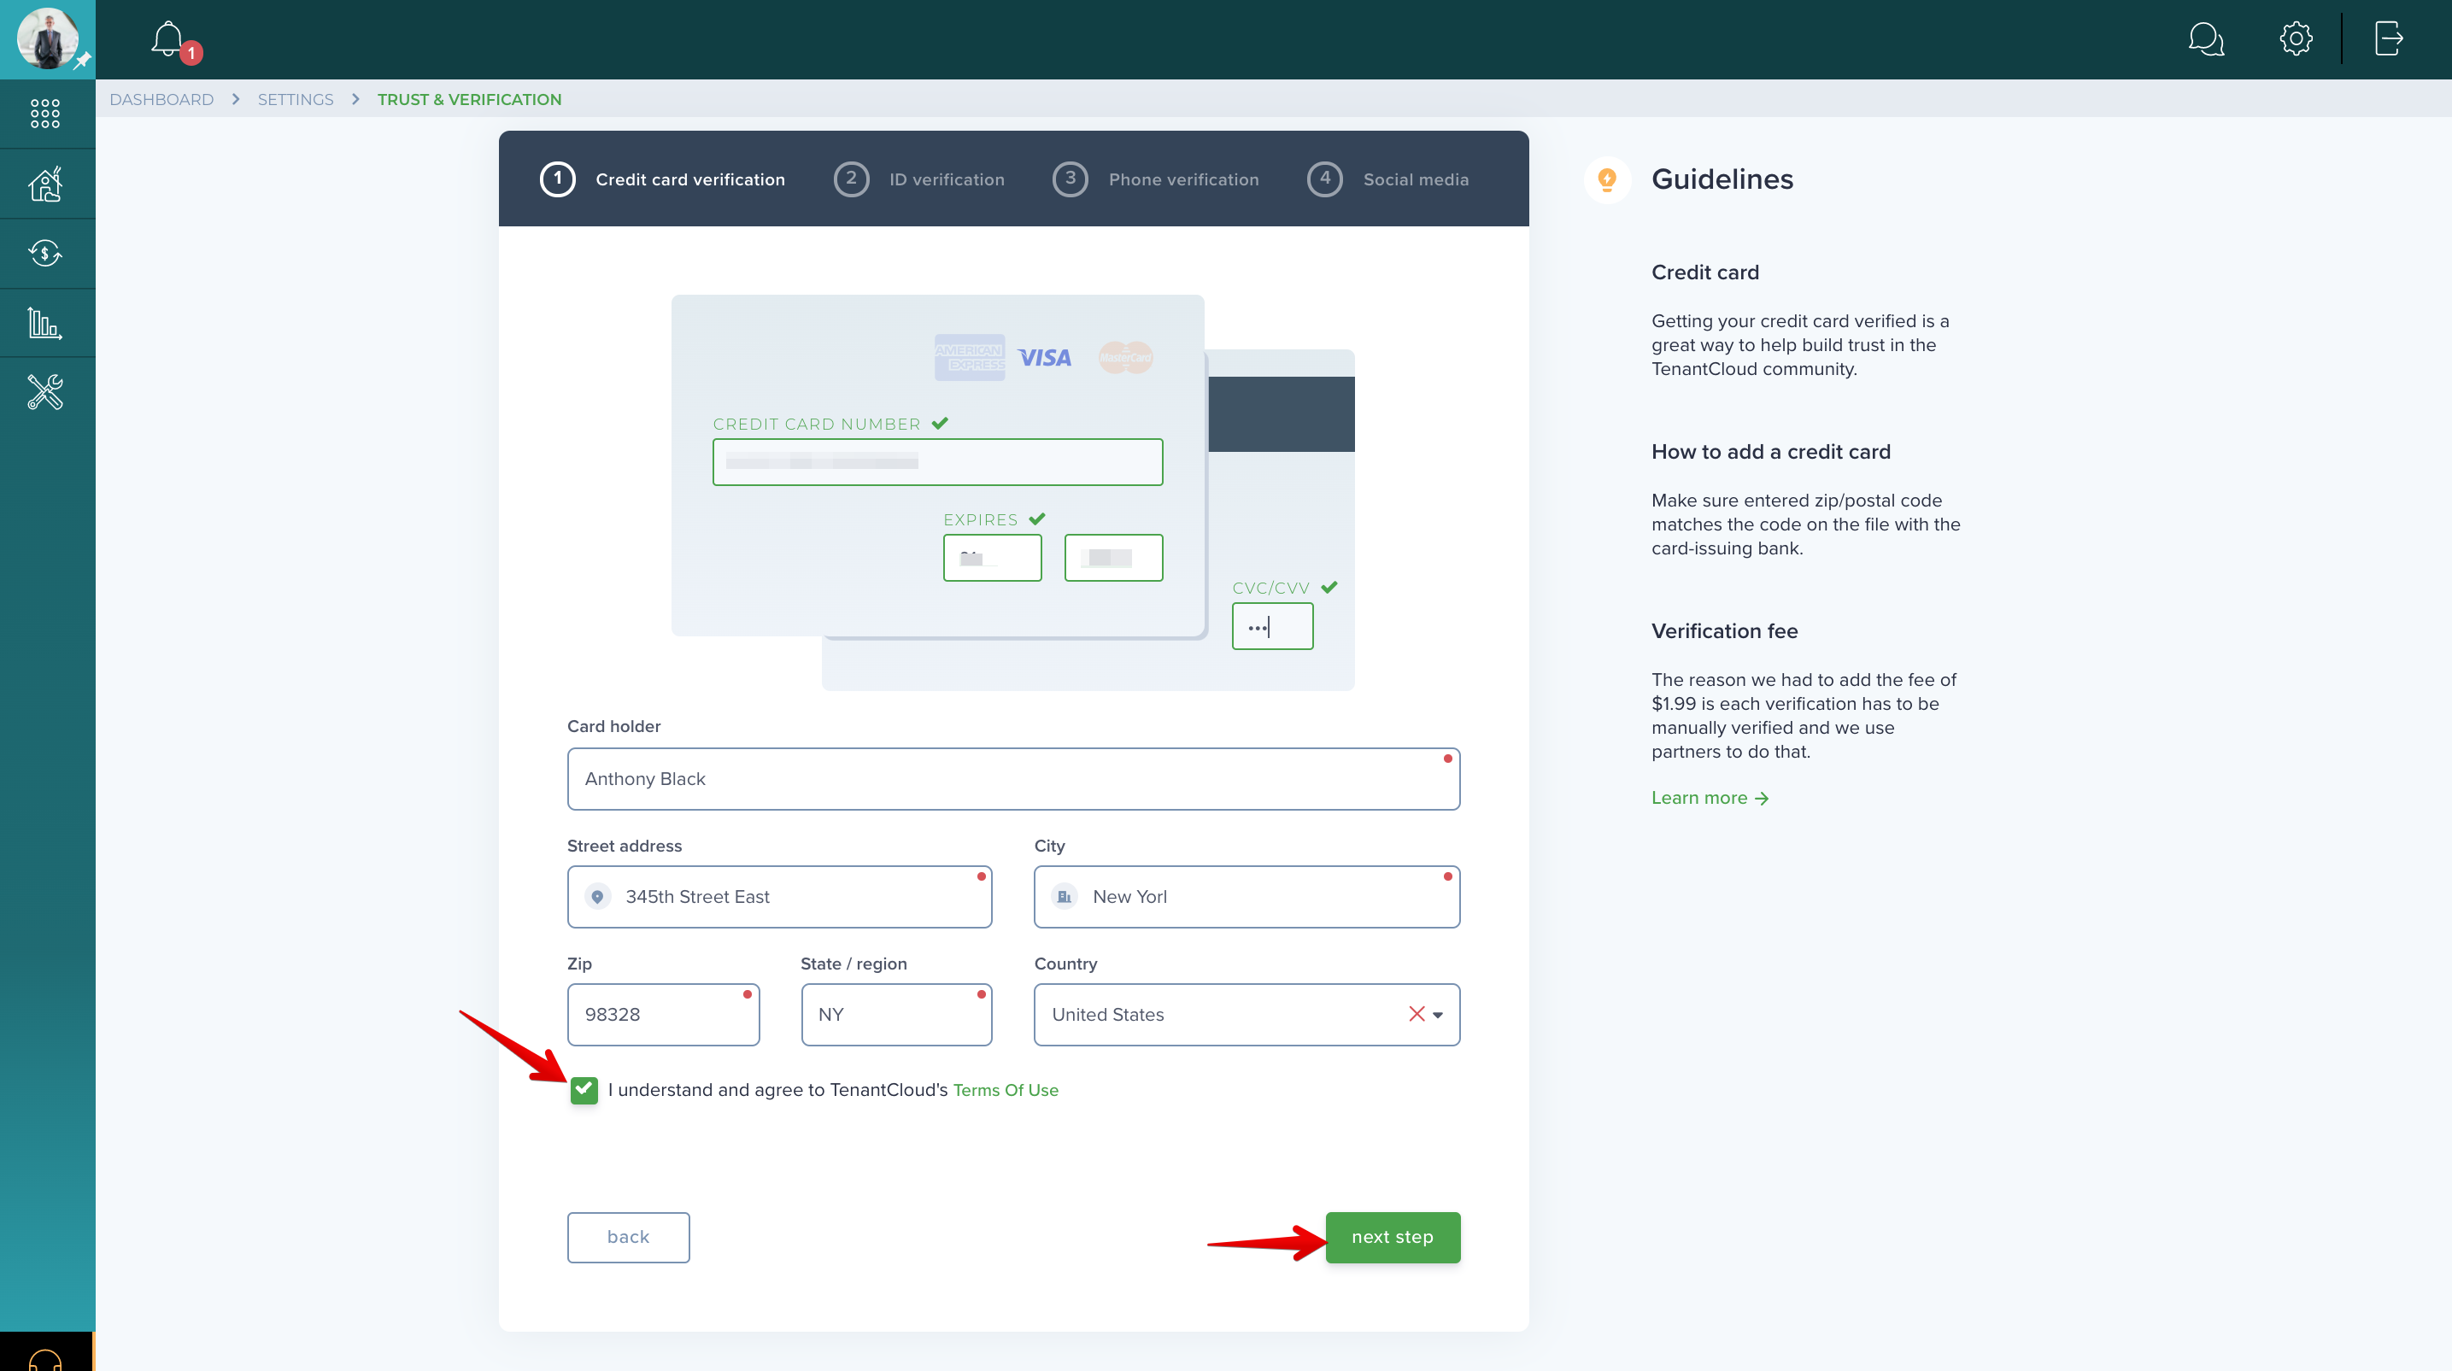2452x1371 pixels.
Task: Select Credit card verification step
Action: (662, 179)
